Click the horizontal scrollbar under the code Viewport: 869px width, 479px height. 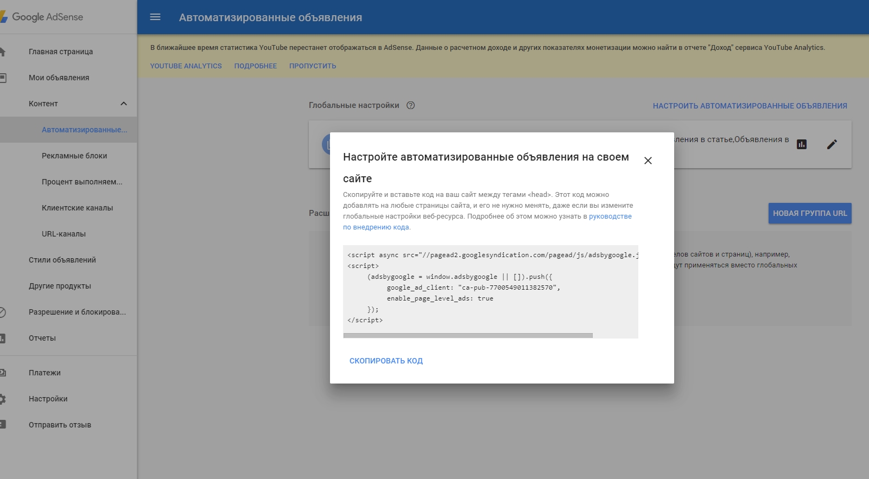tap(468, 336)
